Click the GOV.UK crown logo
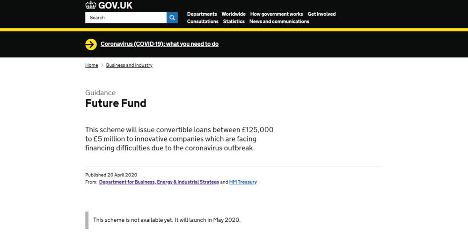This screenshot has width=468, height=232. click(x=90, y=5)
